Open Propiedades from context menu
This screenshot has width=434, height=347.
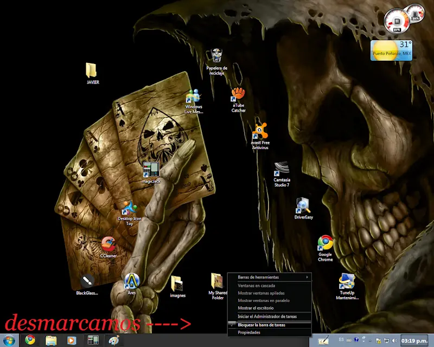point(270,332)
